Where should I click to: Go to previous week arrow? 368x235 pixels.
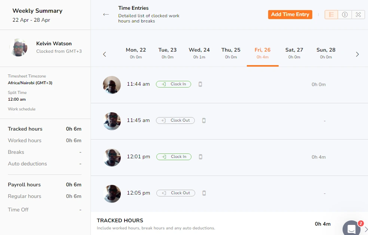point(104,54)
